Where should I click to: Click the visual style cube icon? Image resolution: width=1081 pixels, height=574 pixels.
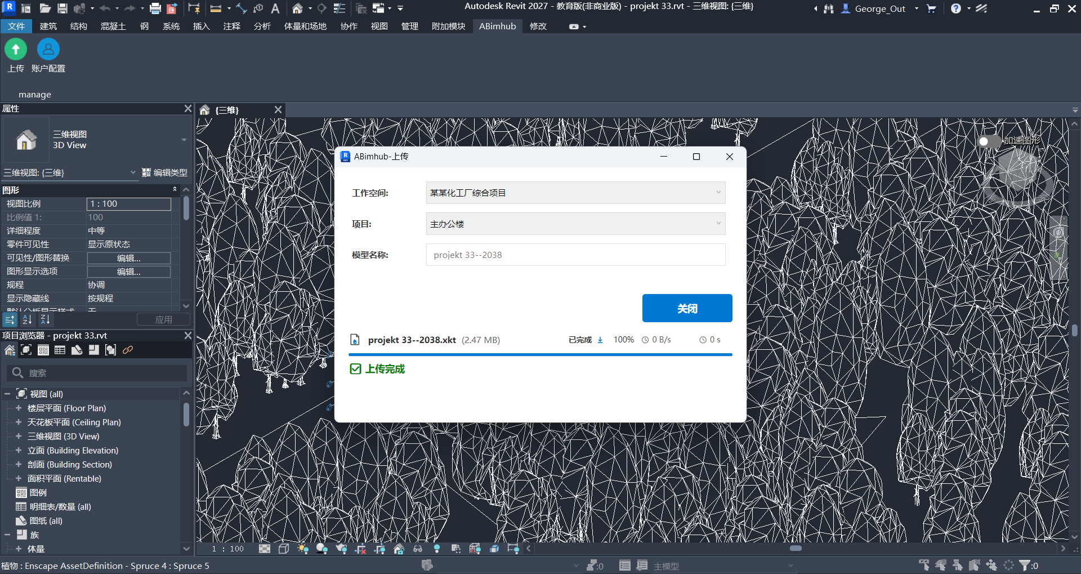click(x=284, y=549)
